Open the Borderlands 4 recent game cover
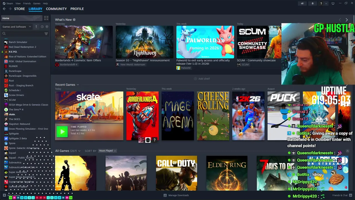 (143, 116)
